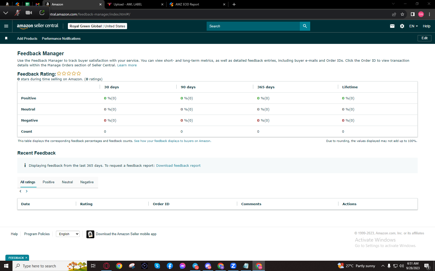Click the volume speaker tray icon
Image resolution: width=435 pixels, height=271 pixels.
pos(402,266)
